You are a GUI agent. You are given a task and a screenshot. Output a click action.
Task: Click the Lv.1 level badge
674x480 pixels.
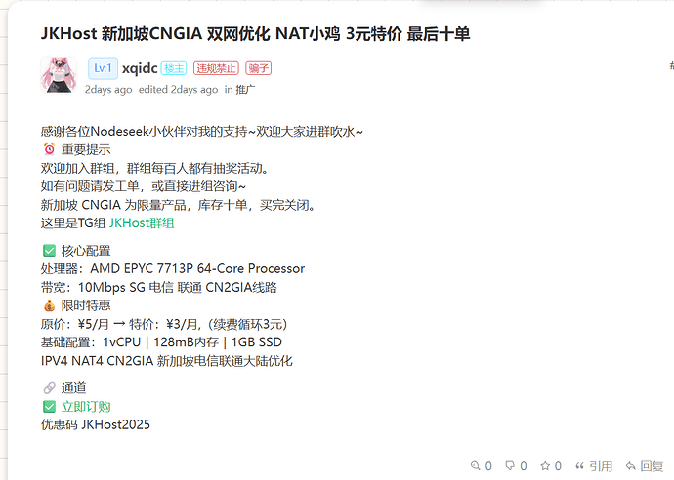pyautogui.click(x=104, y=68)
